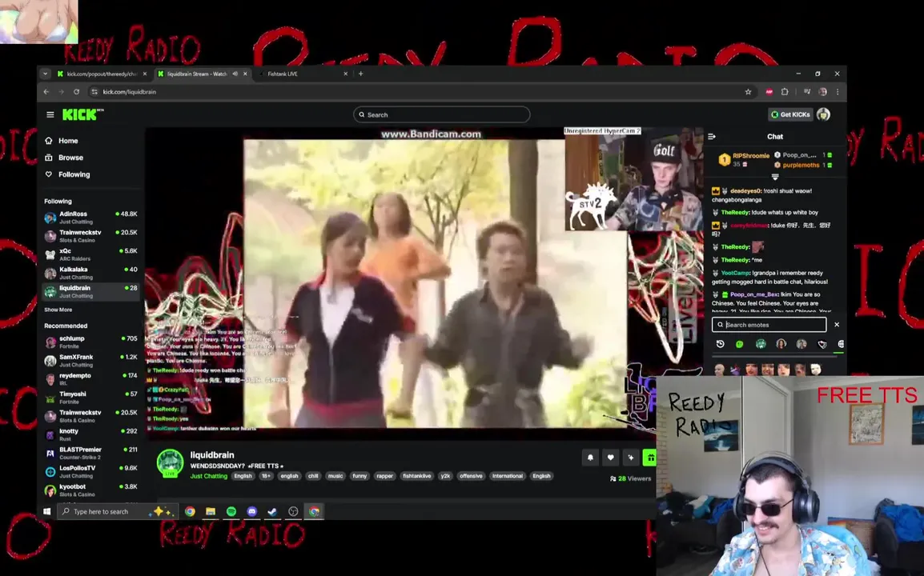Open reydempto recommended channel
924x576 pixels.
click(91, 378)
